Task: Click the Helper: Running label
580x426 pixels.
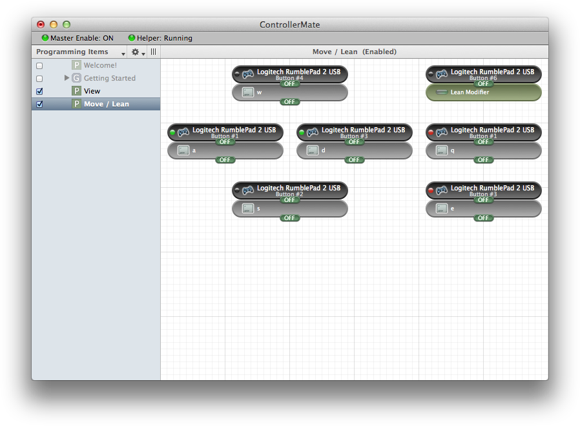Action: [x=165, y=38]
